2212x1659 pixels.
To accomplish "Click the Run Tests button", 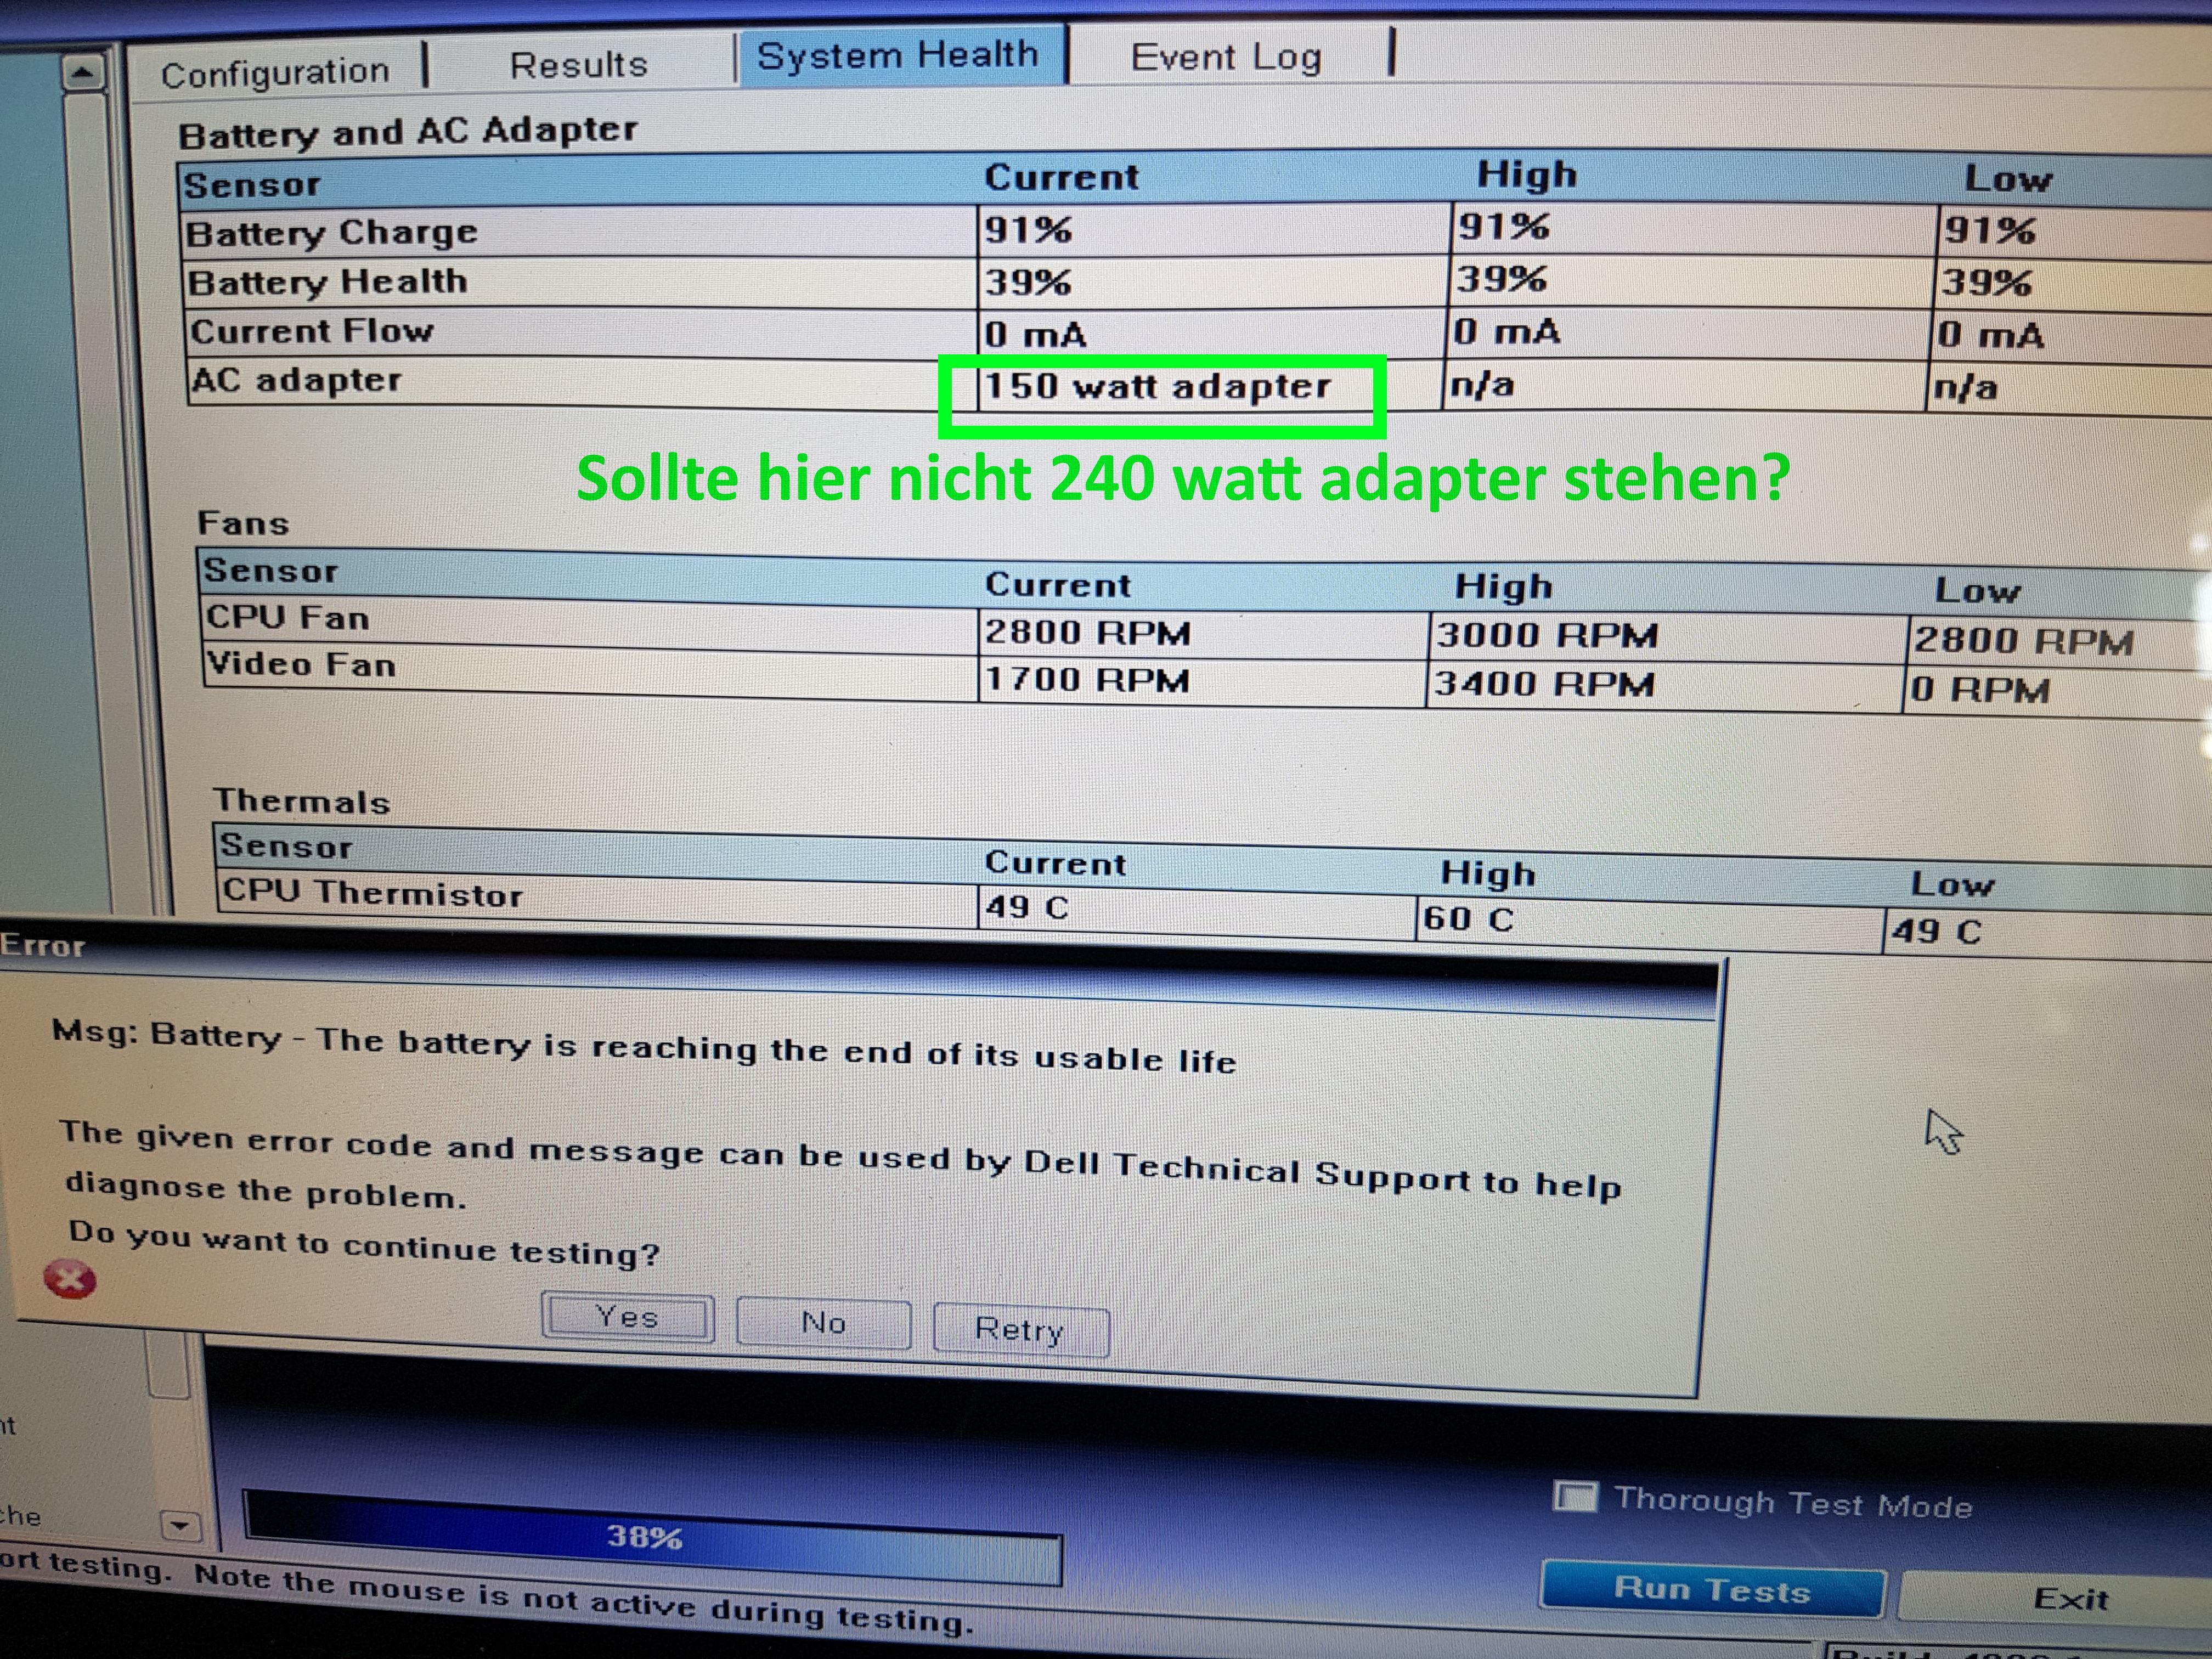I will point(1711,1589).
